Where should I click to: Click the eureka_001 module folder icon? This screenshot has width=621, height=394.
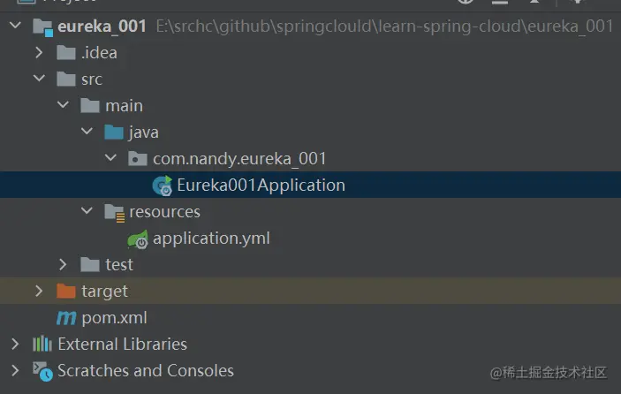42,27
